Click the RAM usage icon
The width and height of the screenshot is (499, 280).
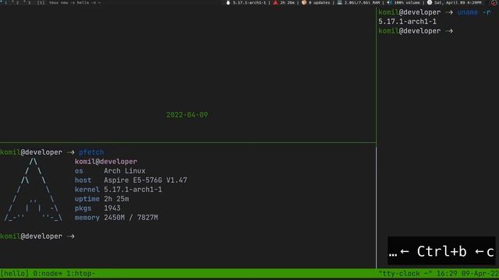[340, 2]
